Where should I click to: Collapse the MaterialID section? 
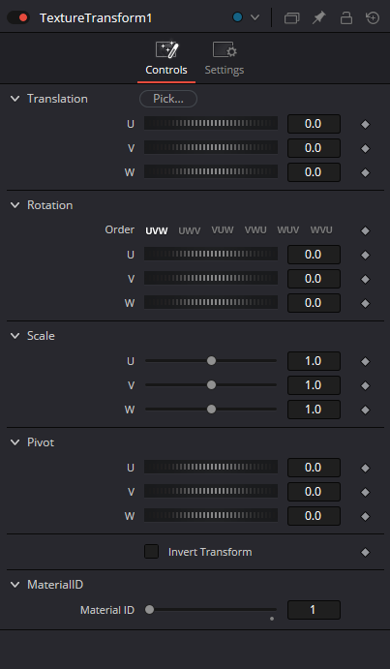[15, 585]
